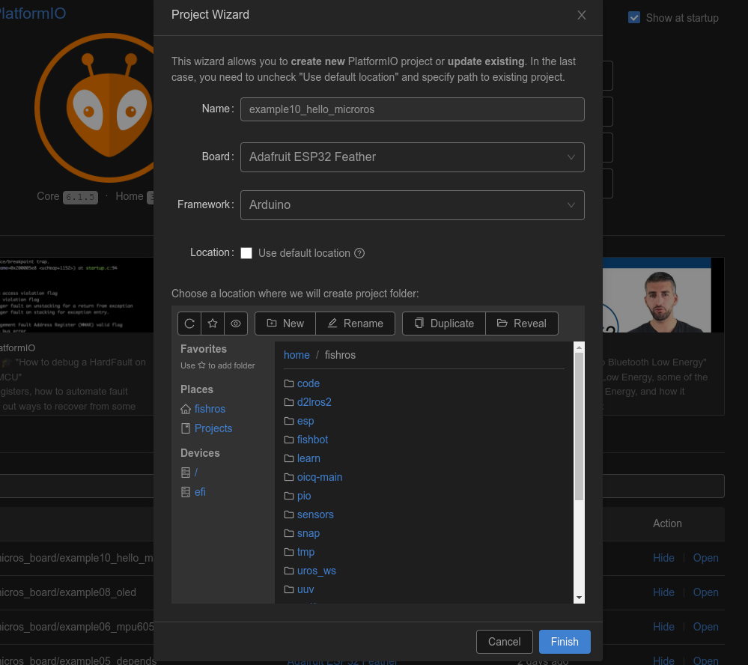
Task: Click the star icon to add favorite
Action: click(213, 324)
